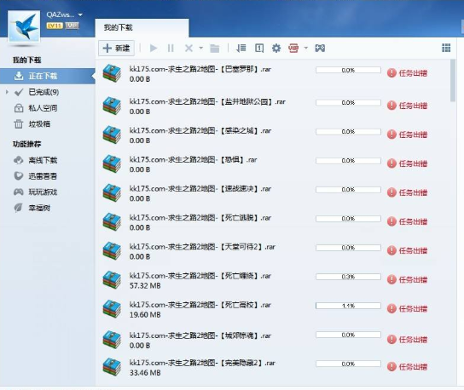Click the red VIP icon
The height and width of the screenshot is (390, 464).
click(293, 49)
